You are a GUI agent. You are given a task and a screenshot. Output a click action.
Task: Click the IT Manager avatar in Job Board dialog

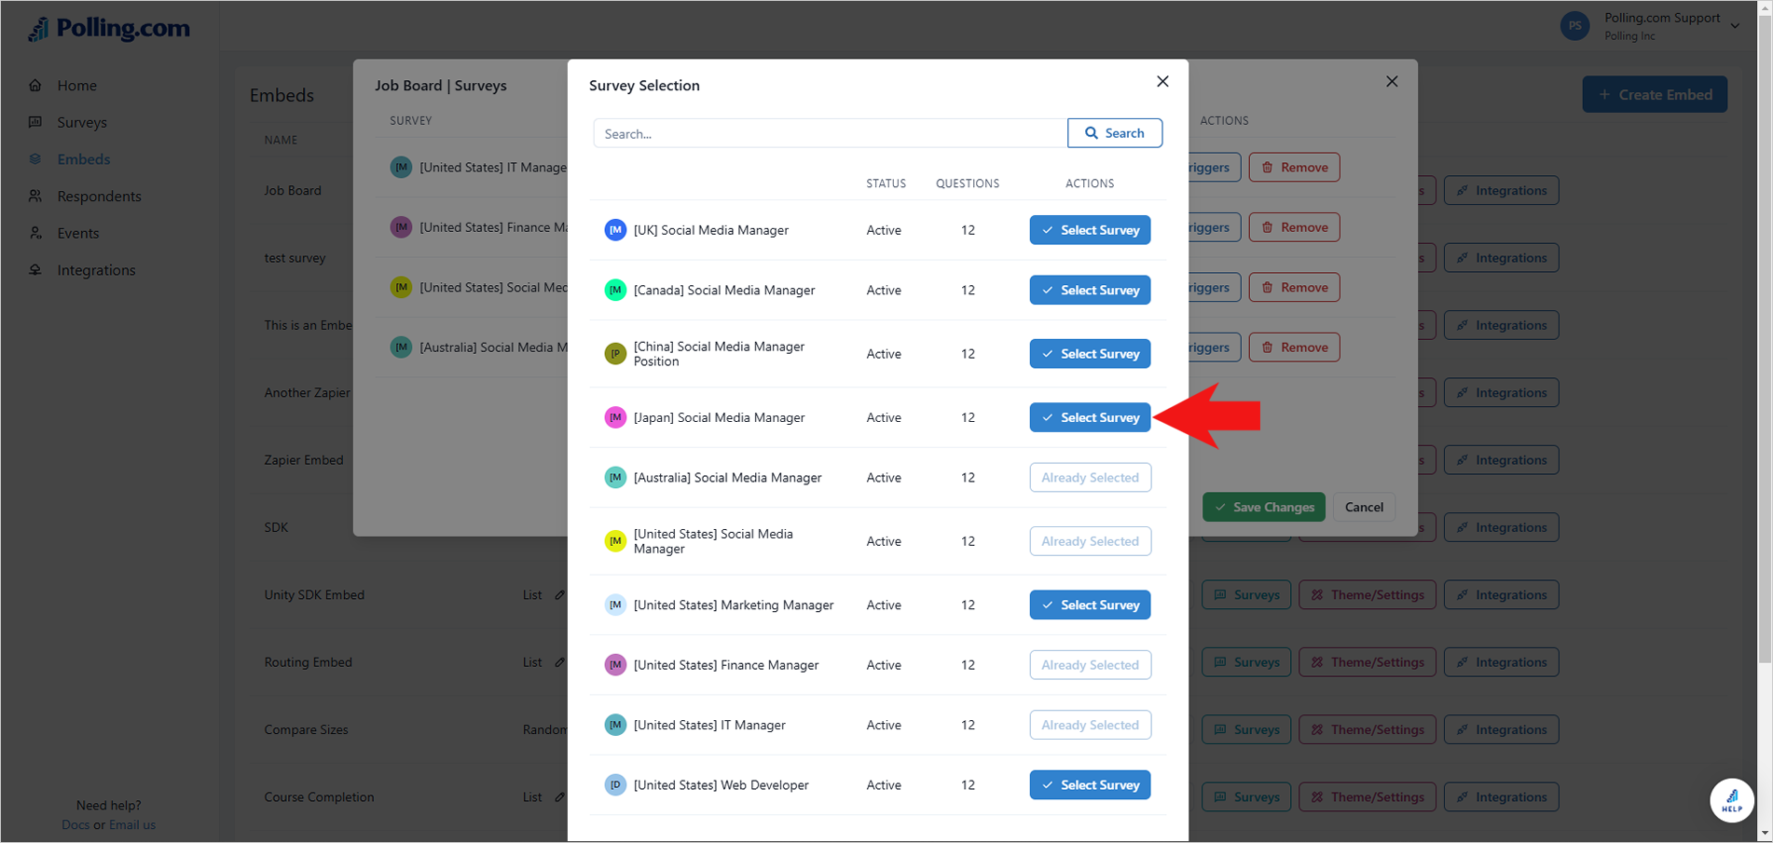[x=401, y=168]
